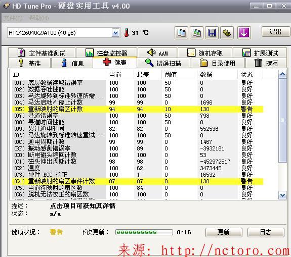Image resolution: width=291 pixels, height=257 pixels.
Task: Select row (C2) 温度
Action: coord(138,168)
